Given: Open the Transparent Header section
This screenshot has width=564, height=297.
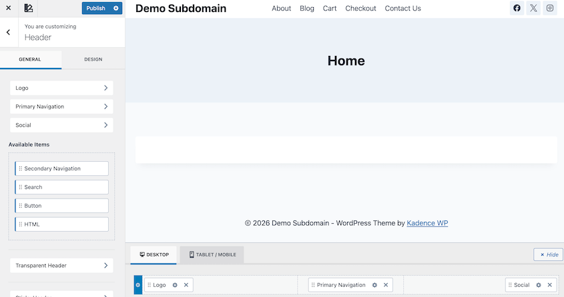Looking at the screenshot, I should tap(61, 266).
